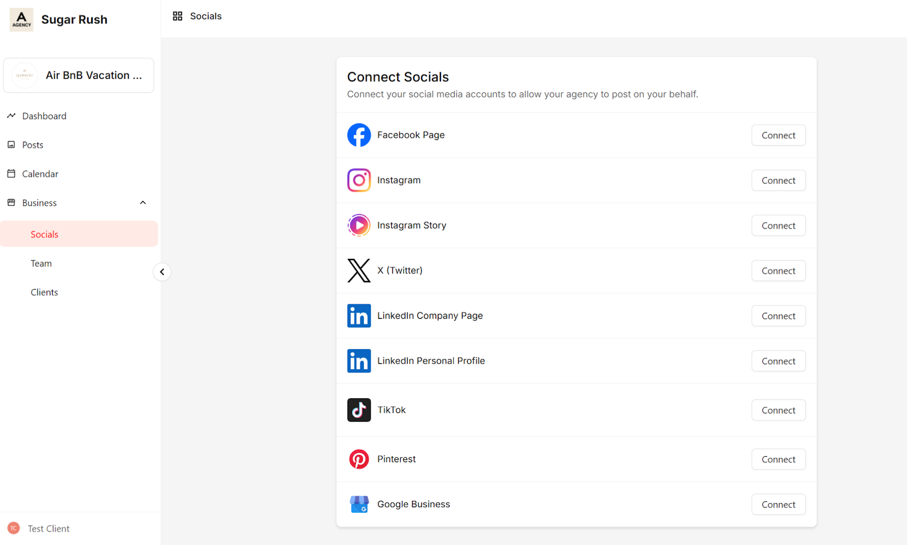The height and width of the screenshot is (545, 907).
Task: Click the TikTok logo icon
Action: (x=359, y=410)
